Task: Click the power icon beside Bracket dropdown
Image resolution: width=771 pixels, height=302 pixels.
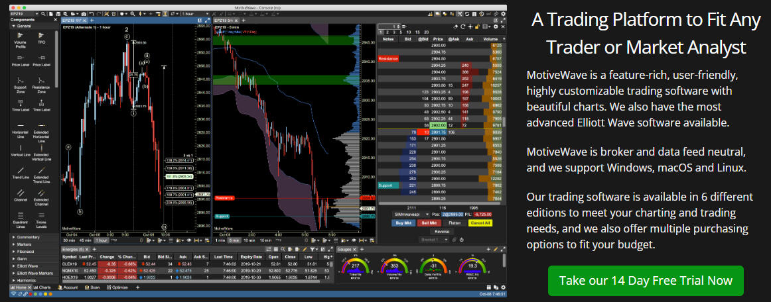Action: pos(462,240)
